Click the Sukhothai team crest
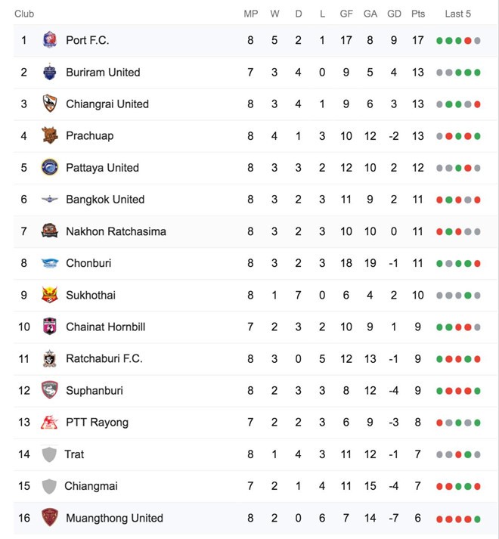 (49, 295)
